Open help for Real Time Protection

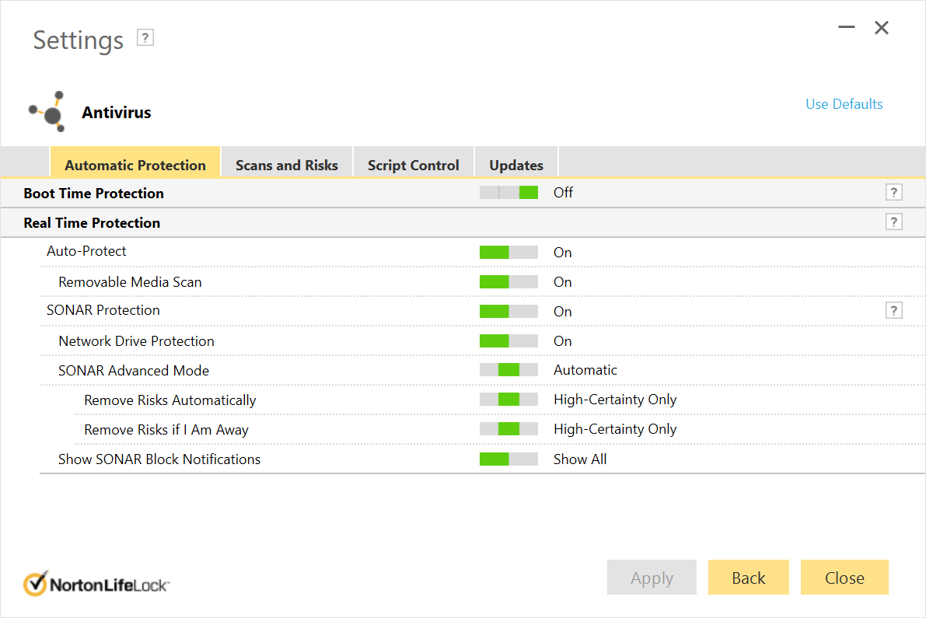point(893,222)
